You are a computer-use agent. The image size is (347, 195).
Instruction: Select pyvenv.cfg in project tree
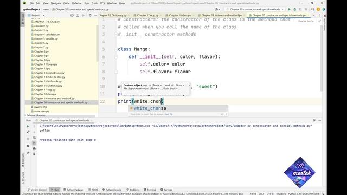point(40,107)
